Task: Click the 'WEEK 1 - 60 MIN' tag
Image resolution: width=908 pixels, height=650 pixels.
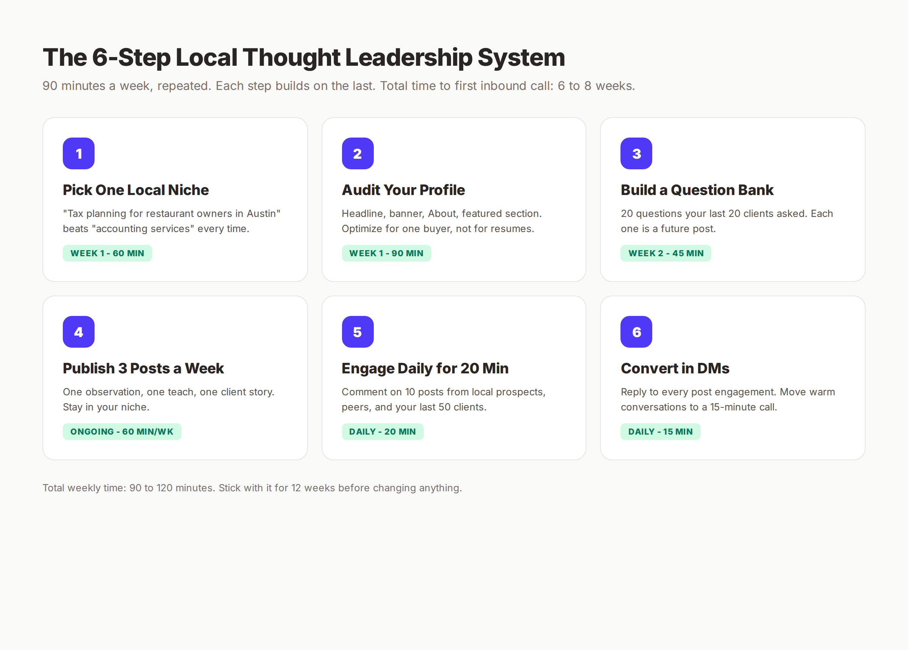Action: click(107, 253)
